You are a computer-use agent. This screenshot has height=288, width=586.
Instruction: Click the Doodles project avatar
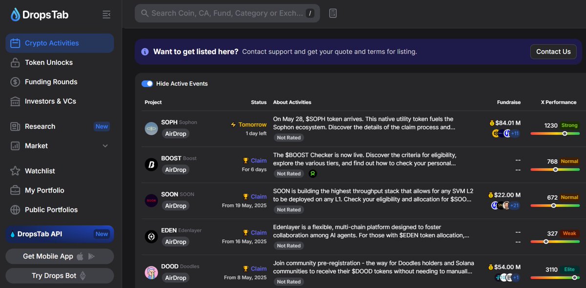[x=151, y=273]
